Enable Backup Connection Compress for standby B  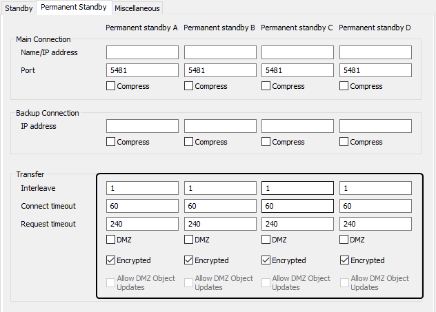tap(189, 142)
